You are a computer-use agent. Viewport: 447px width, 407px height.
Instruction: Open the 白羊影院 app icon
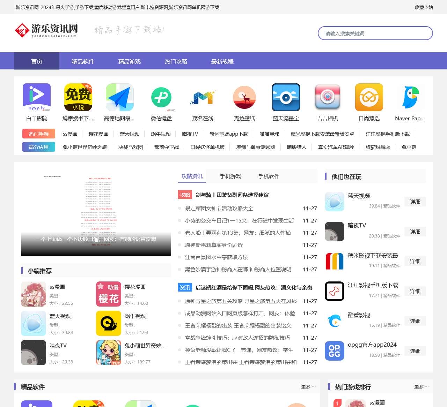[x=37, y=97]
